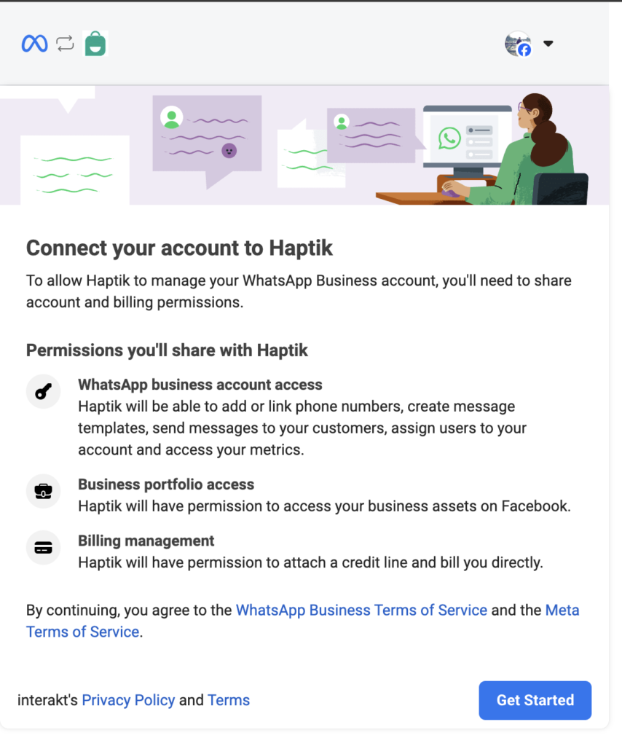Image resolution: width=622 pixels, height=746 pixels.
Task: Click the briefcase Business portfolio icon
Action: click(x=43, y=491)
